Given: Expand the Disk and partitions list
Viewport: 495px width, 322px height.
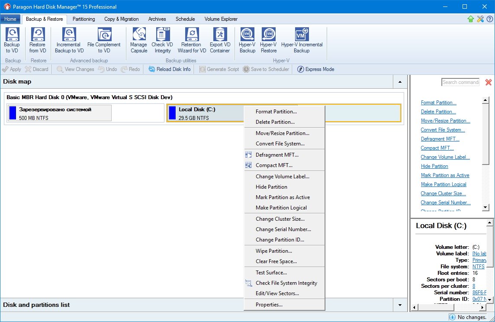Looking at the screenshot, I should 400,305.
